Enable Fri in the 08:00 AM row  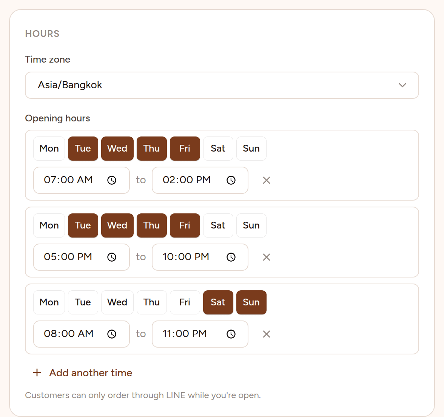tap(185, 302)
